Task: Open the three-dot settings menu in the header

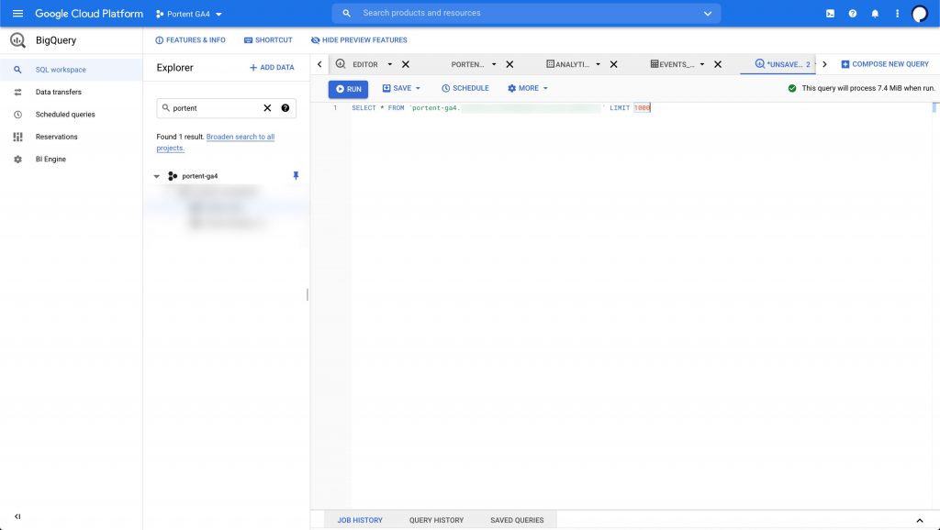Action: tap(897, 14)
